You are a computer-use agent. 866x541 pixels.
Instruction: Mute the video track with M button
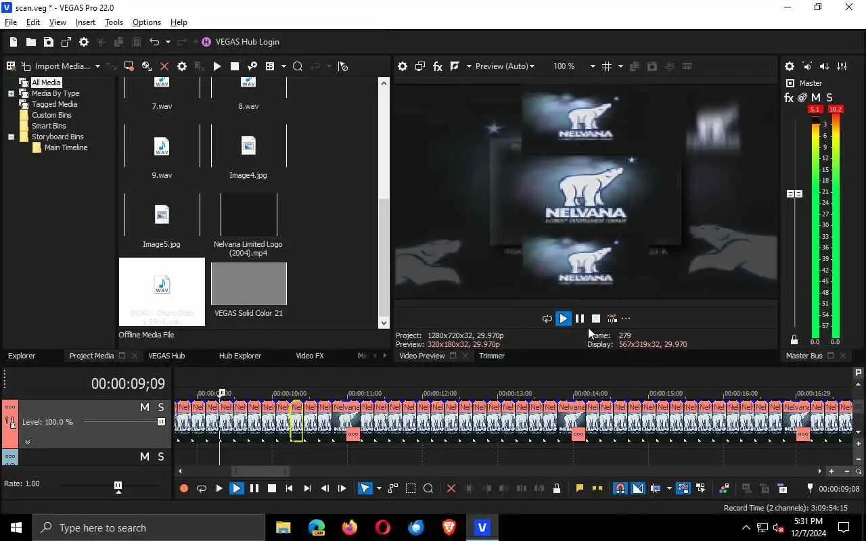[144, 407]
